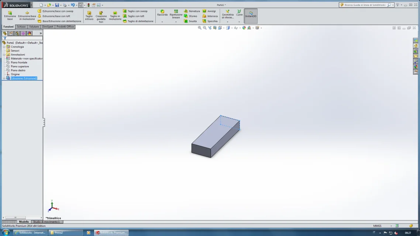Click New document icon

click(x=41, y=5)
